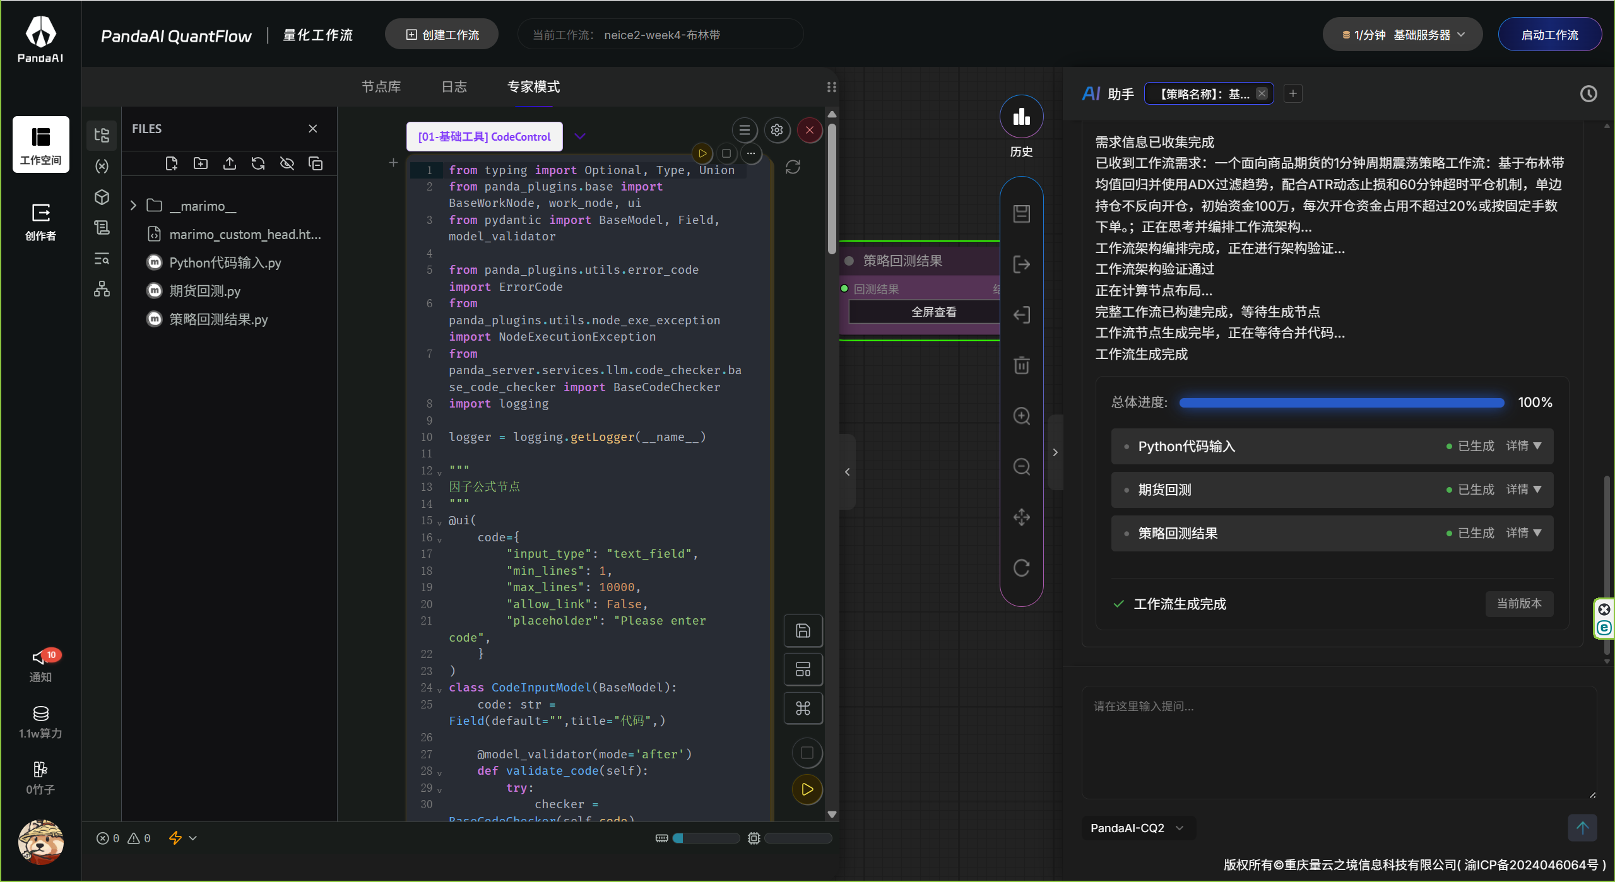Viewport: 1615px width, 882px height.
Task: Open the packages cube panel
Action: (x=102, y=197)
